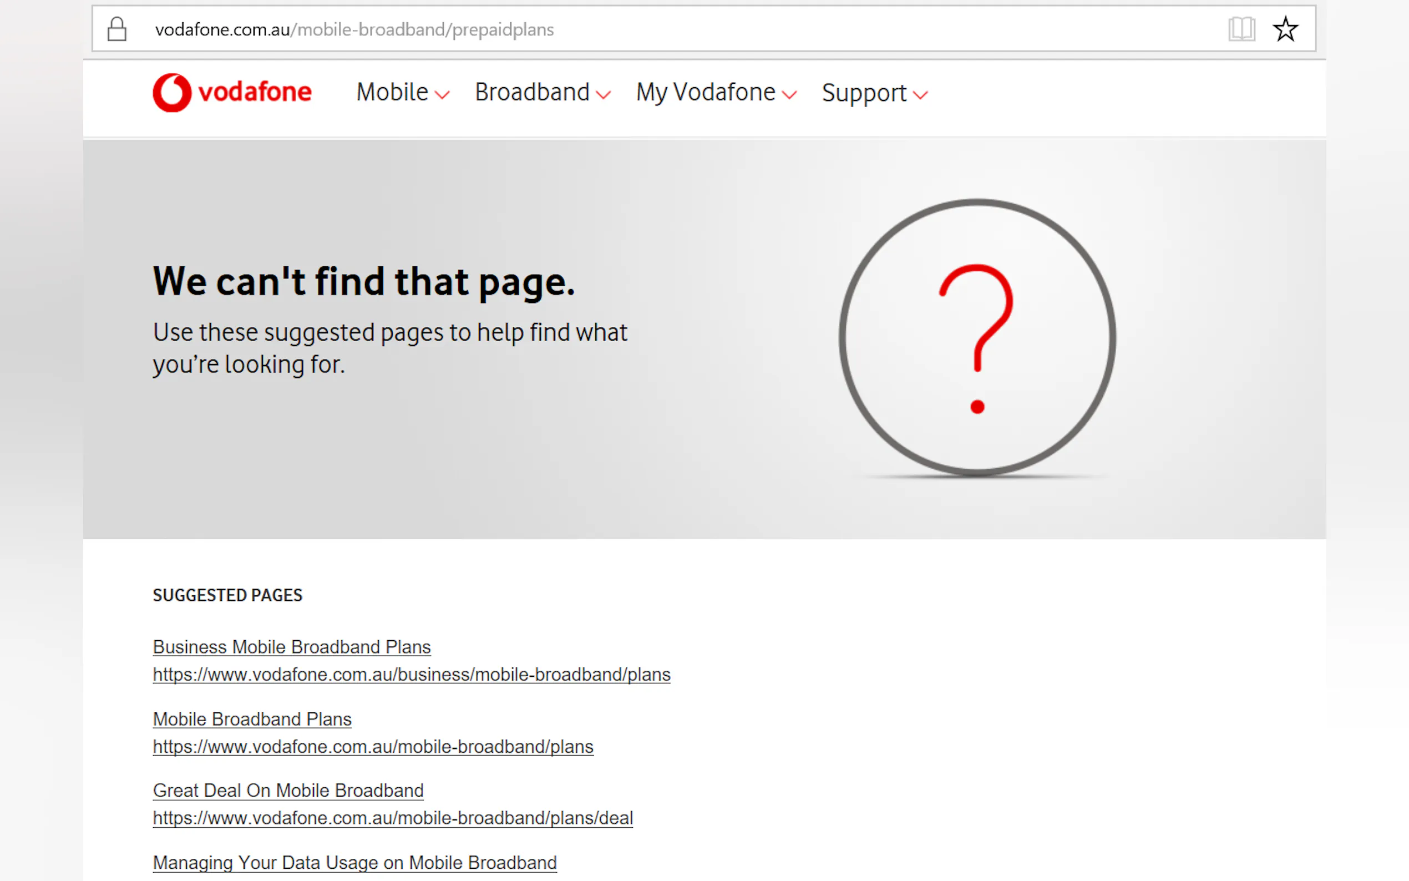
Task: Open the Mobile navigation item
Action: pyautogui.click(x=392, y=92)
